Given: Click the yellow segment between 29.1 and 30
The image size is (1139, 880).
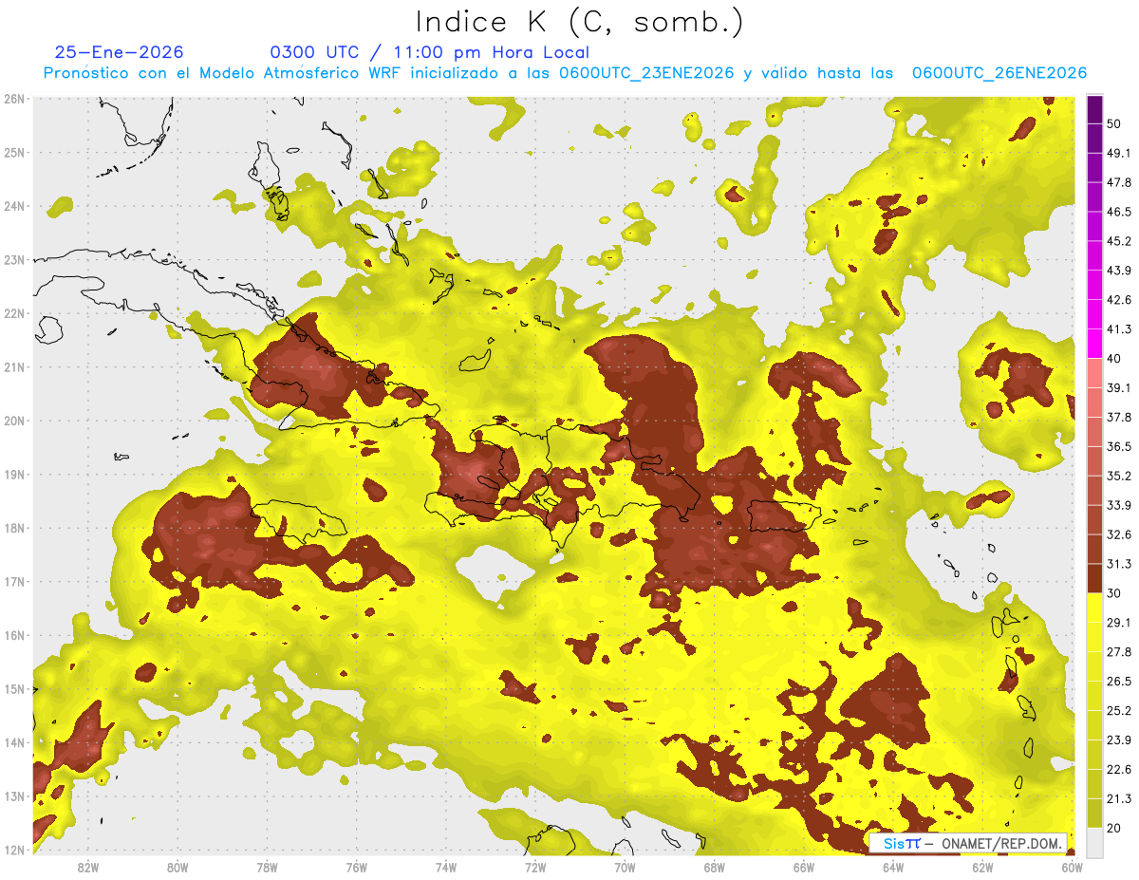Looking at the screenshot, I should click(x=1095, y=609).
